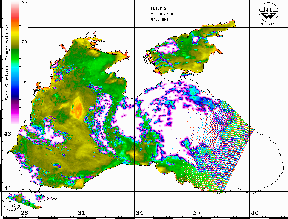
Task: Click the MHI NASU logo emblem
Action: [269, 12]
